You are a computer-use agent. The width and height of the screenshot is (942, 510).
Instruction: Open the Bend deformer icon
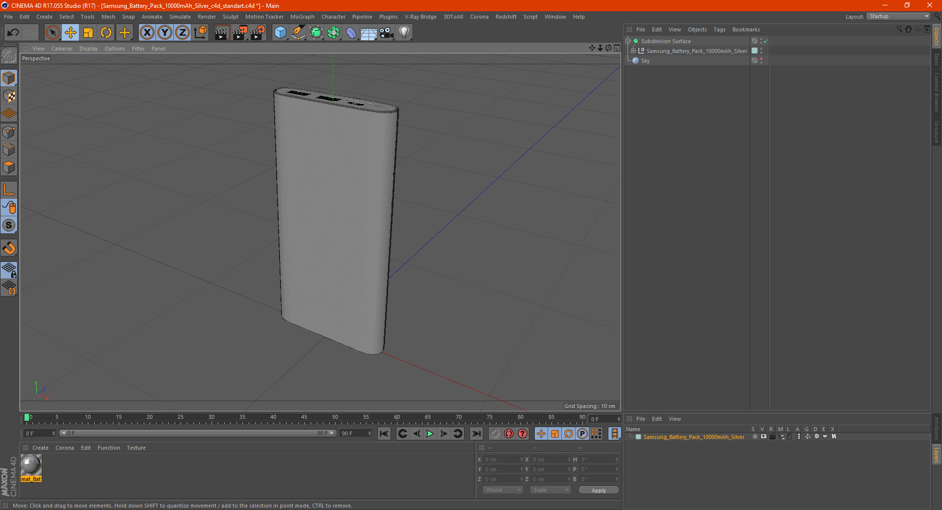coord(351,33)
